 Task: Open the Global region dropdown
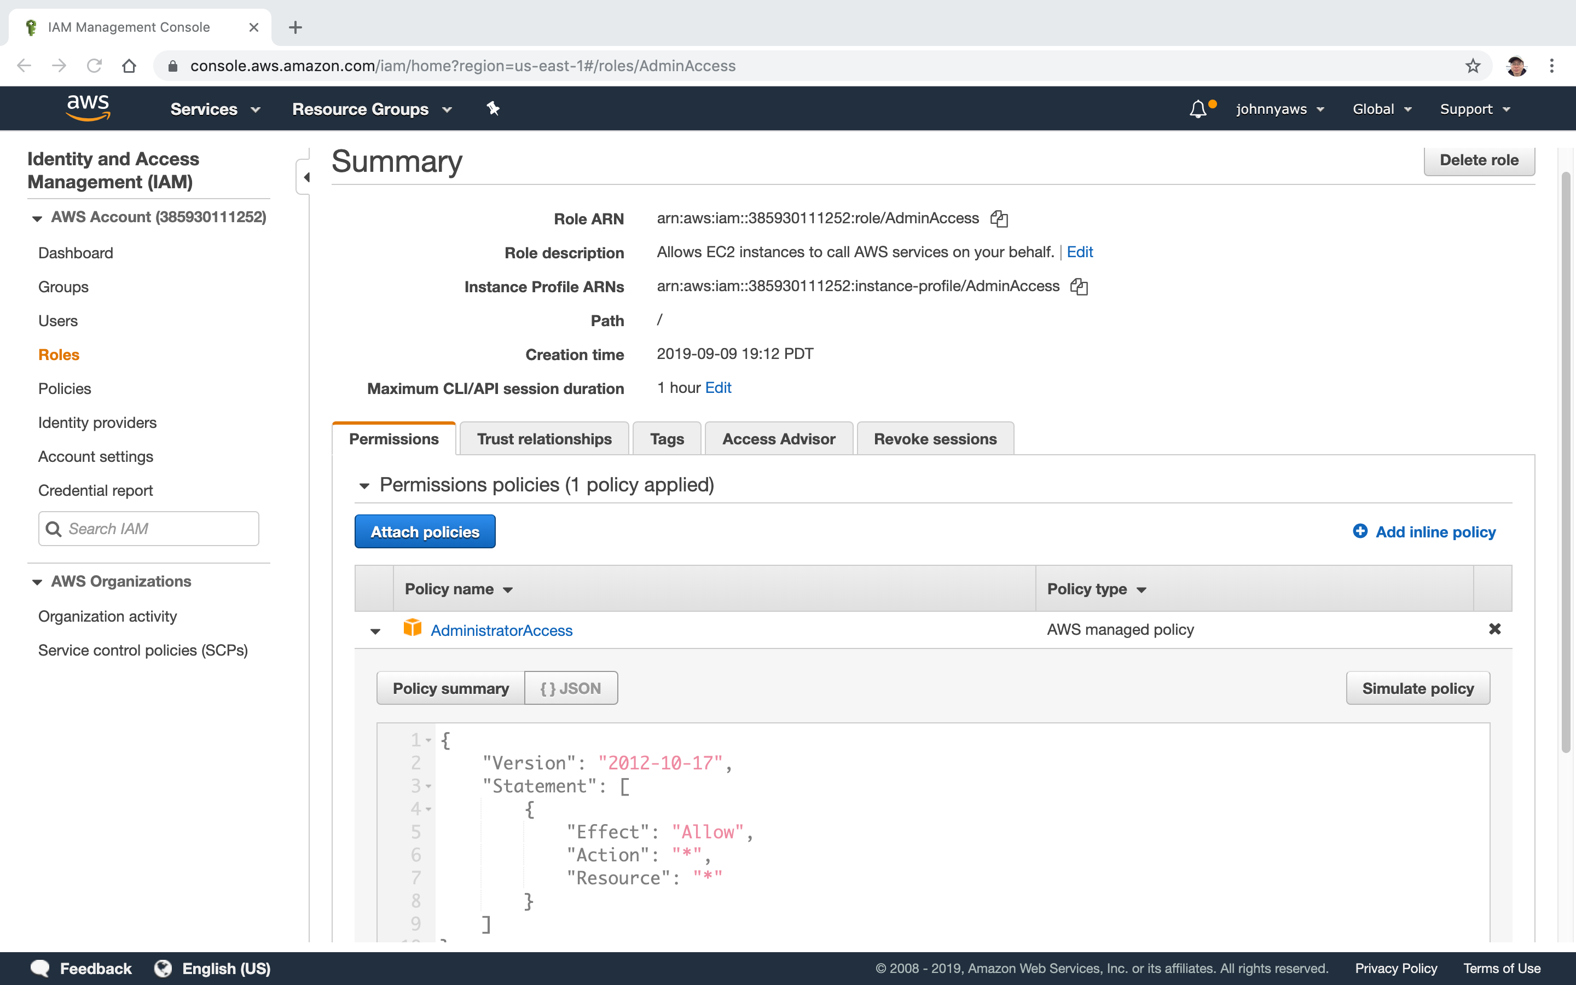coord(1382,109)
